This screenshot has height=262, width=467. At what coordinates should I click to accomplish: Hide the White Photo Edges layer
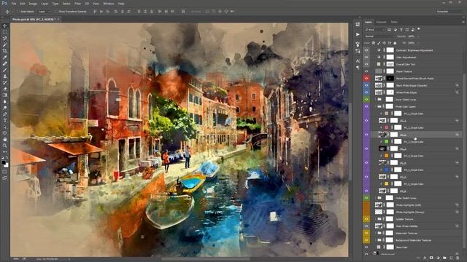point(366,92)
